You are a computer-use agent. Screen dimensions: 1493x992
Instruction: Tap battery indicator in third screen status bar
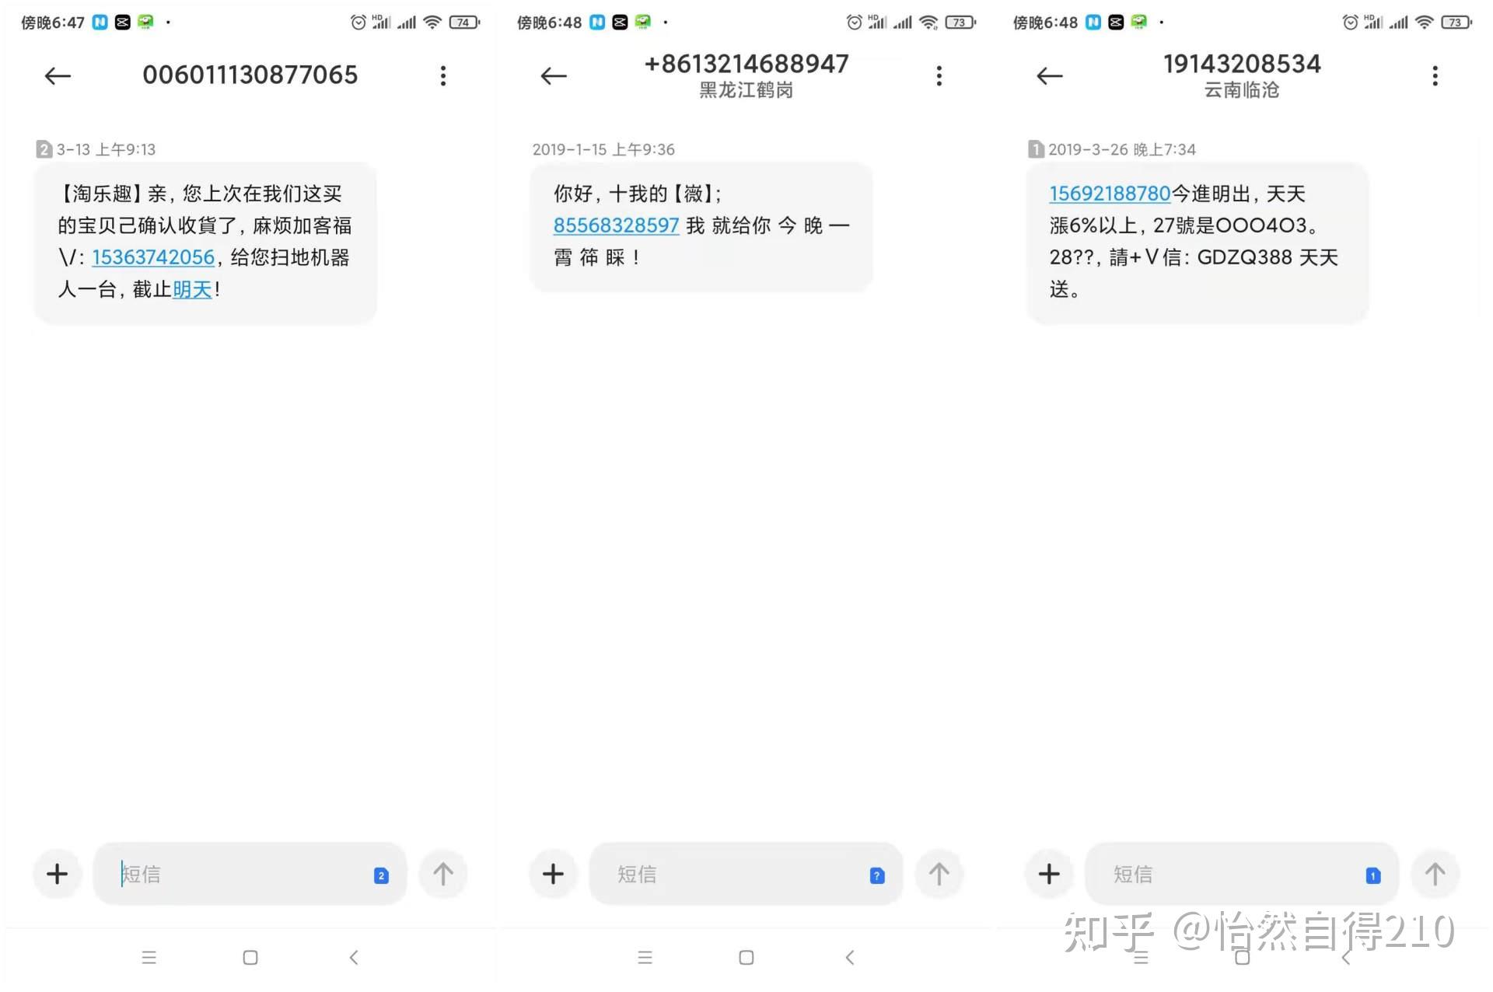(x=1456, y=23)
